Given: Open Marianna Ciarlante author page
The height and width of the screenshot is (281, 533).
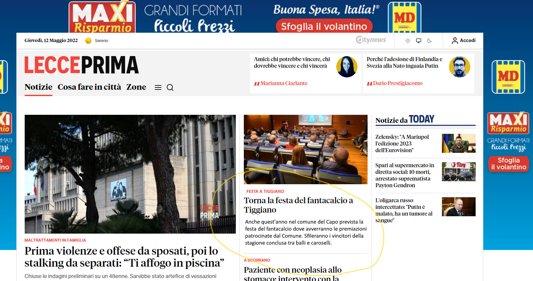Looking at the screenshot, I should [284, 83].
